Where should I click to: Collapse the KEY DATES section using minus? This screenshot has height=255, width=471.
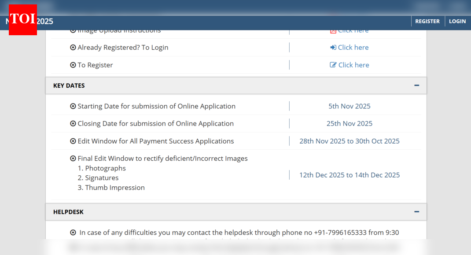[x=416, y=85]
